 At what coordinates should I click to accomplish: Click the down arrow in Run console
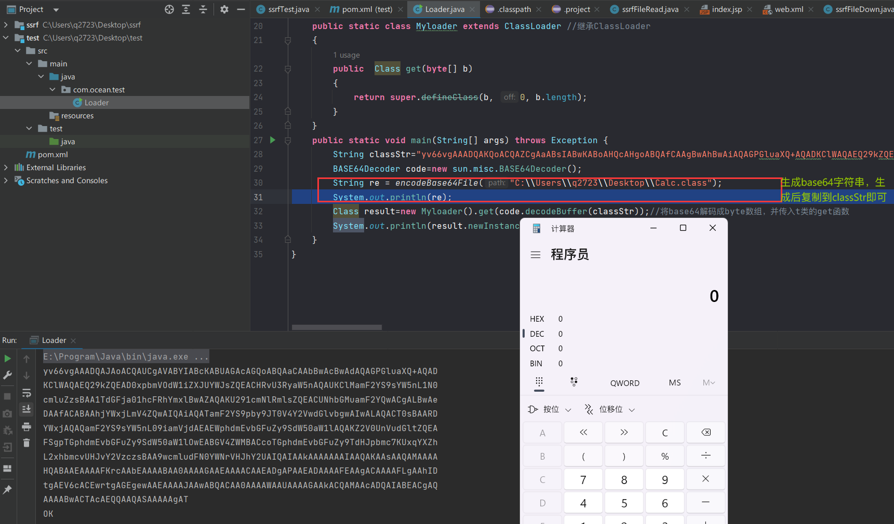(x=26, y=375)
